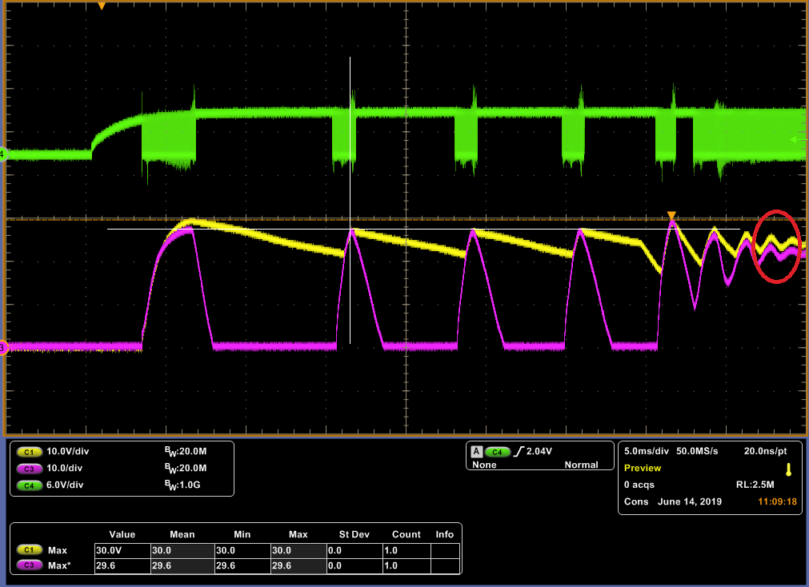Select the C1 badge in the Max measurement row
Viewport: 809px width, 587px height.
point(30,550)
